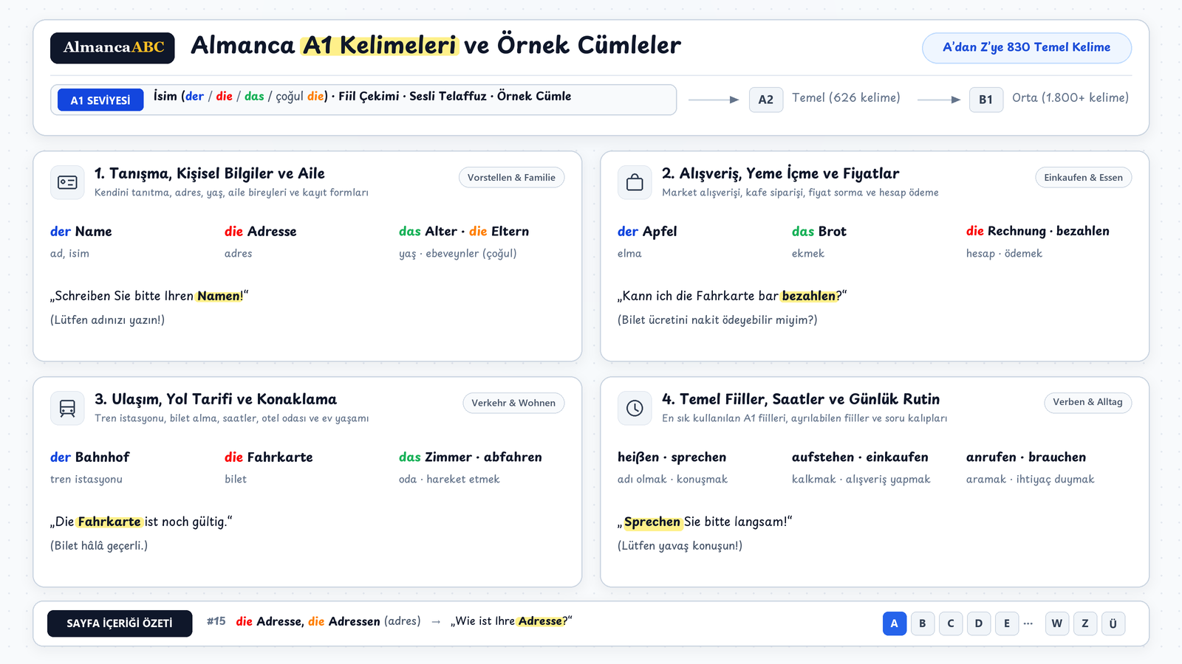Click the Verkehr & Wohnen tag

(x=513, y=403)
